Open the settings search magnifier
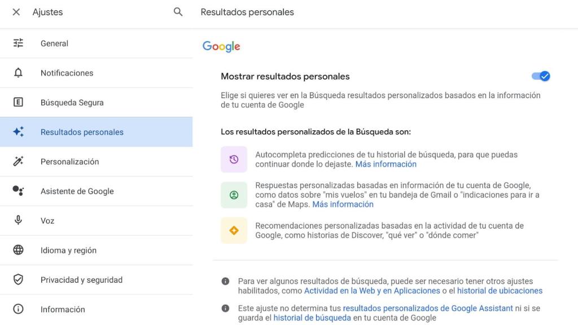 point(178,12)
